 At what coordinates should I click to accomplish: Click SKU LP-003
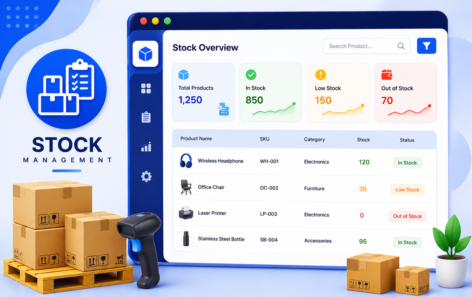[x=268, y=214]
